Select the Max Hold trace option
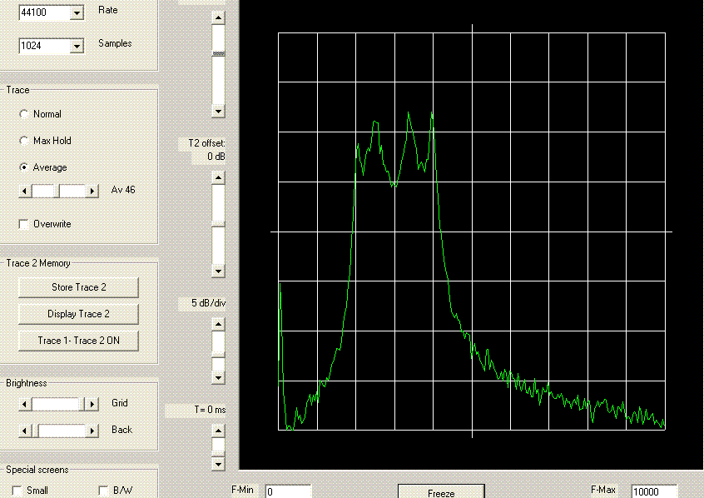Image resolution: width=704 pixels, height=498 pixels. (24, 141)
